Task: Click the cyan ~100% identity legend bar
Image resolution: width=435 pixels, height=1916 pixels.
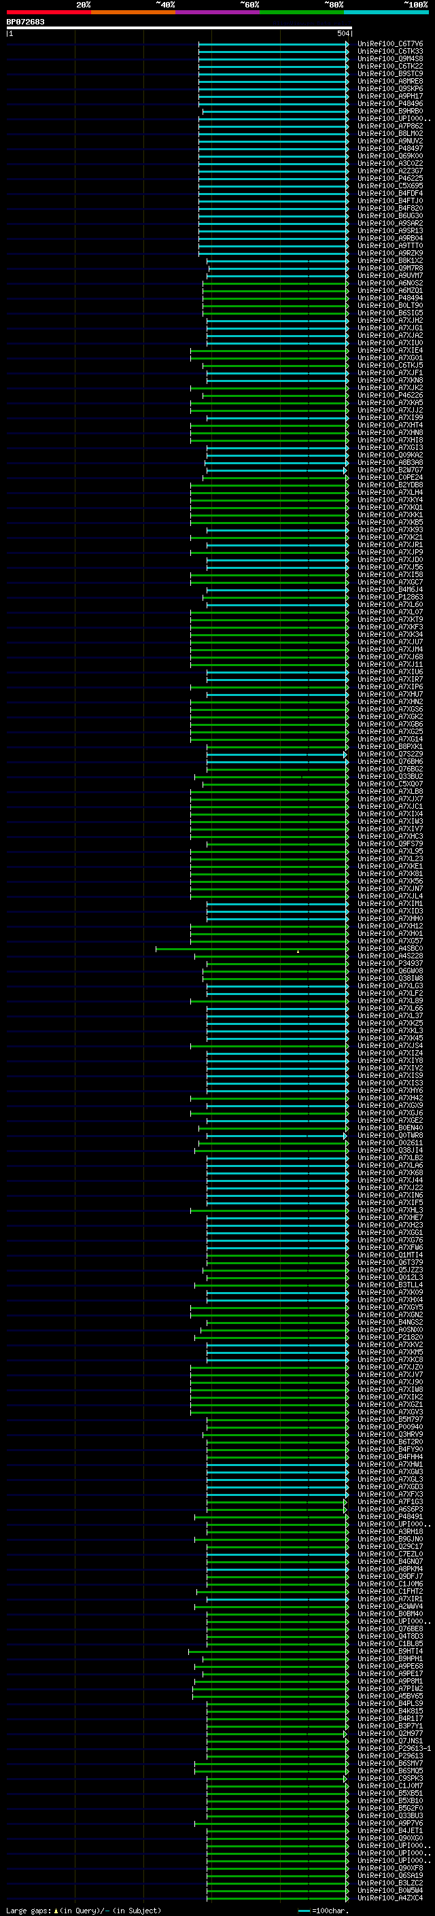Action: (386, 12)
